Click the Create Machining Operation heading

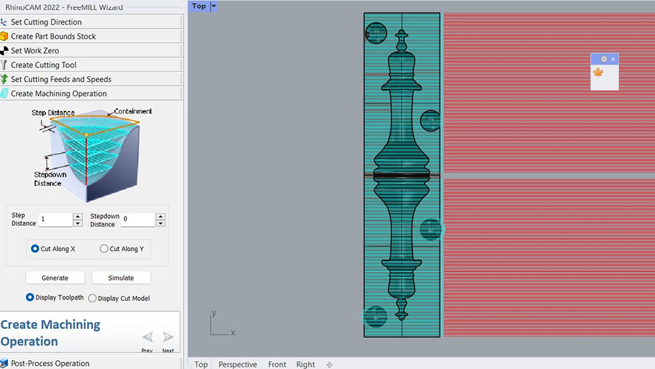pyautogui.click(x=50, y=333)
